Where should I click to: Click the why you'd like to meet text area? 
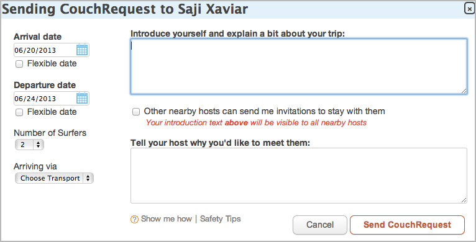pos(299,176)
